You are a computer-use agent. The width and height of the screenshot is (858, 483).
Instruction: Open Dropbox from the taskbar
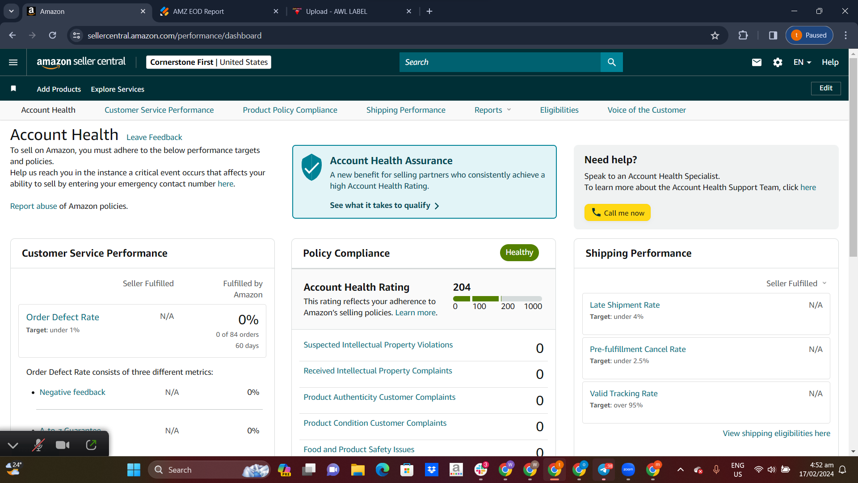click(x=432, y=470)
